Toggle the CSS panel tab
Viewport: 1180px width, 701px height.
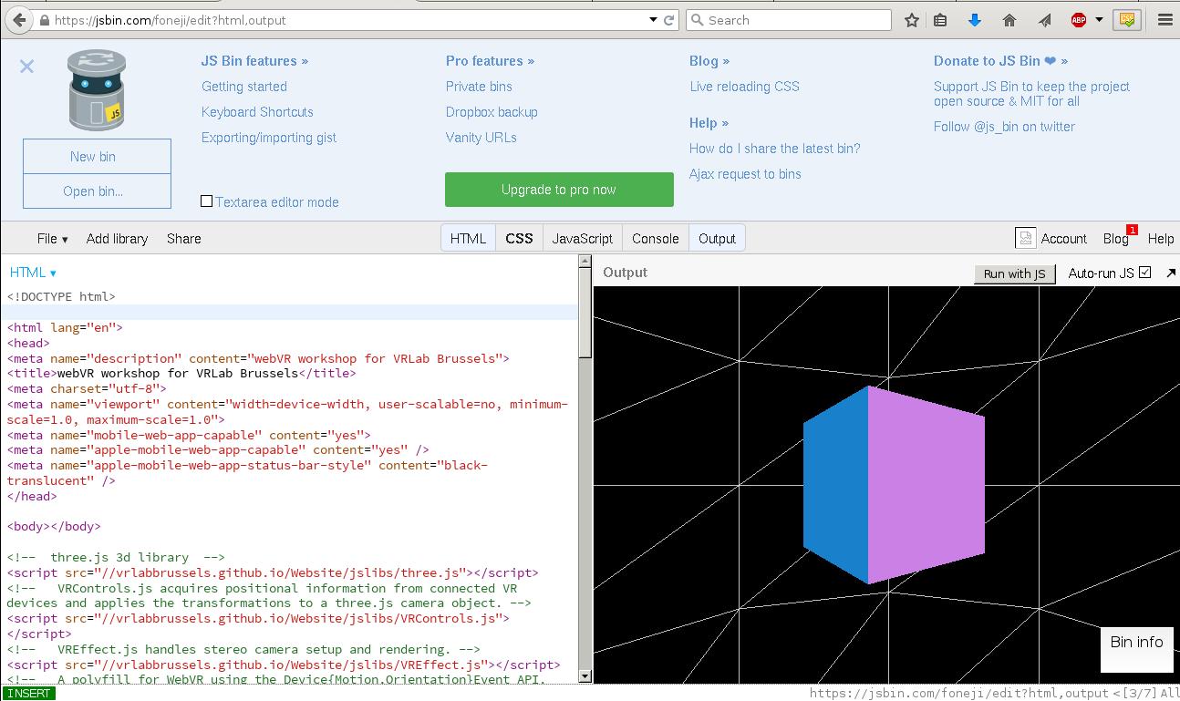[x=519, y=238]
